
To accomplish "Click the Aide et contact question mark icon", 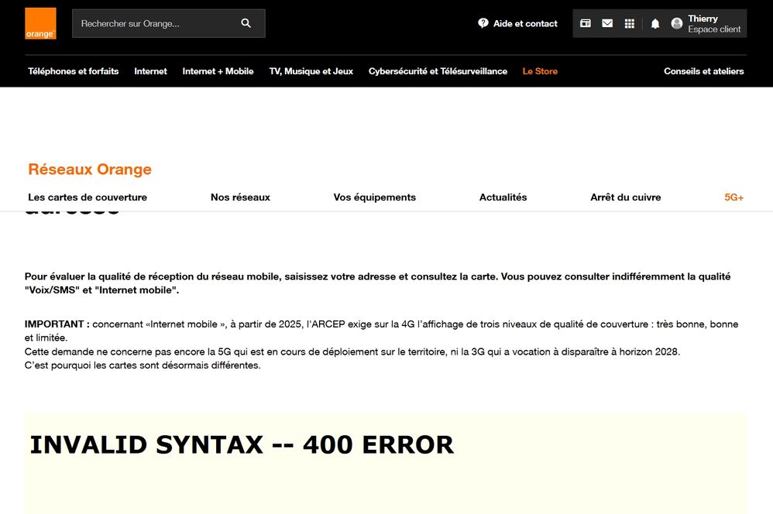I will tap(483, 23).
